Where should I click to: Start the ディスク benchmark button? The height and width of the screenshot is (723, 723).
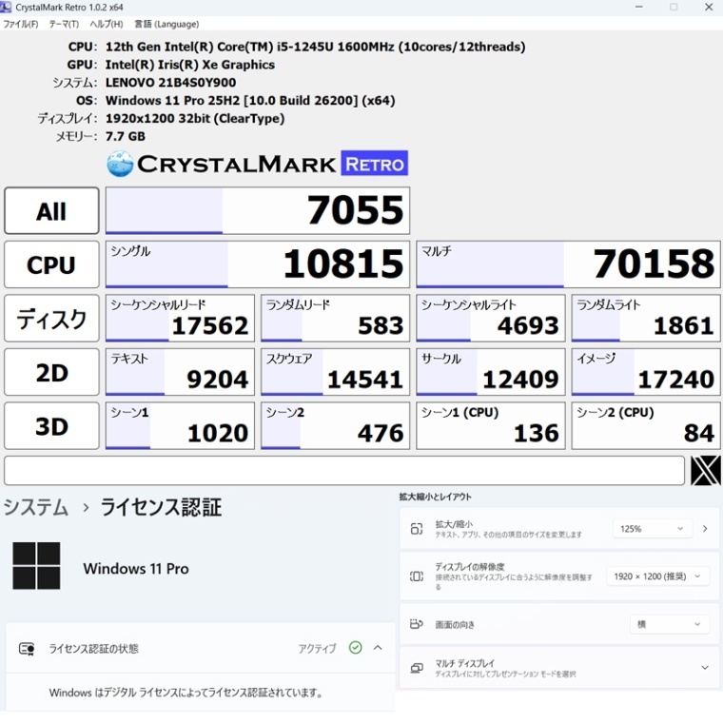51,318
